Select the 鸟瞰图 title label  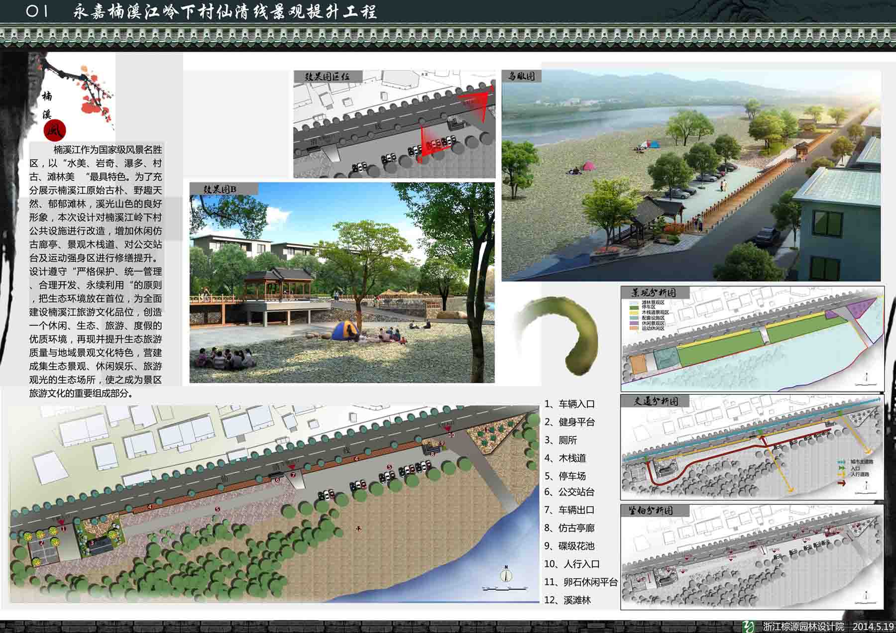521,76
